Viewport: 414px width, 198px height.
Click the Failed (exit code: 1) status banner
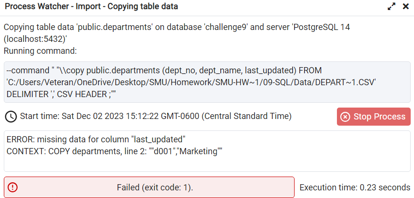click(x=149, y=188)
